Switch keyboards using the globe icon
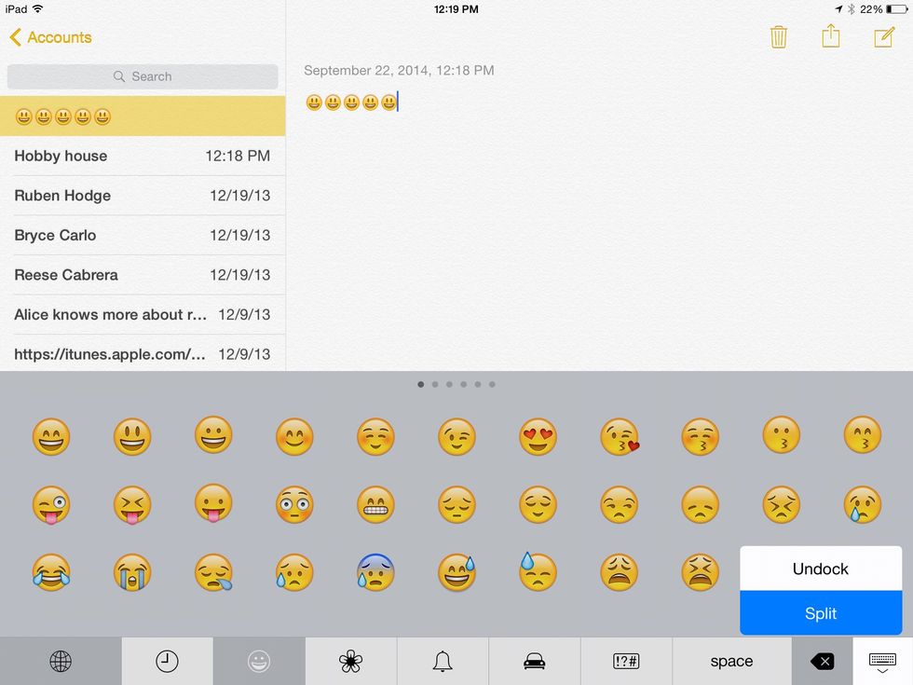 pyautogui.click(x=61, y=661)
